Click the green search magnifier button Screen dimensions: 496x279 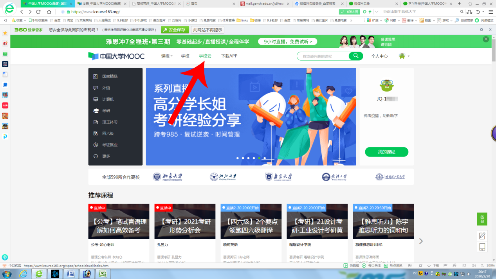tap(355, 56)
